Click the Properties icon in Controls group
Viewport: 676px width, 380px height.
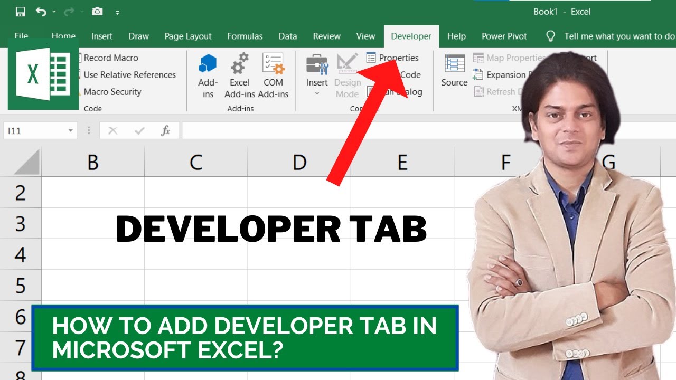(371, 58)
